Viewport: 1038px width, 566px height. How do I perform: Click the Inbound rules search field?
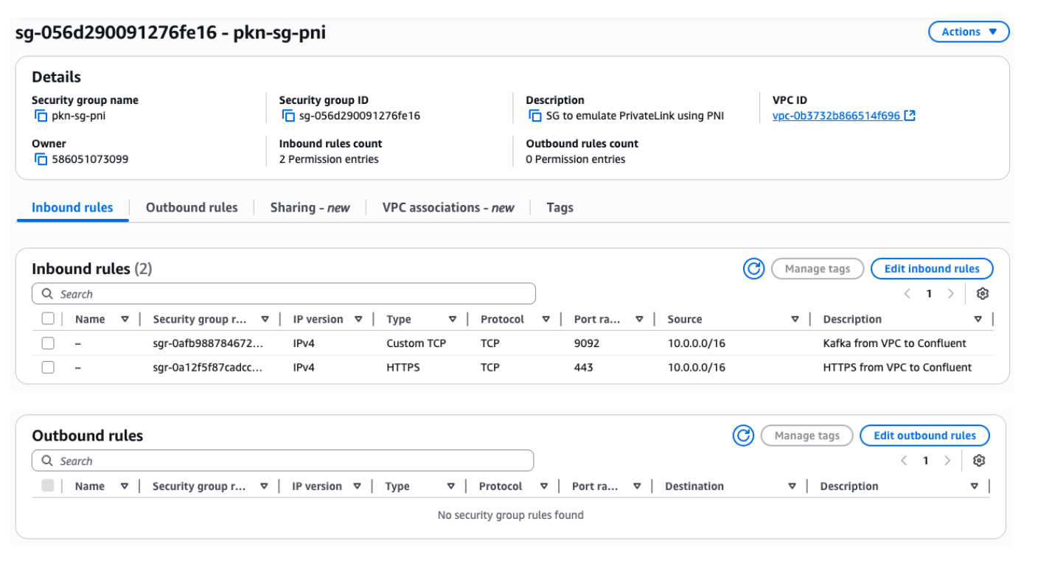pos(284,293)
